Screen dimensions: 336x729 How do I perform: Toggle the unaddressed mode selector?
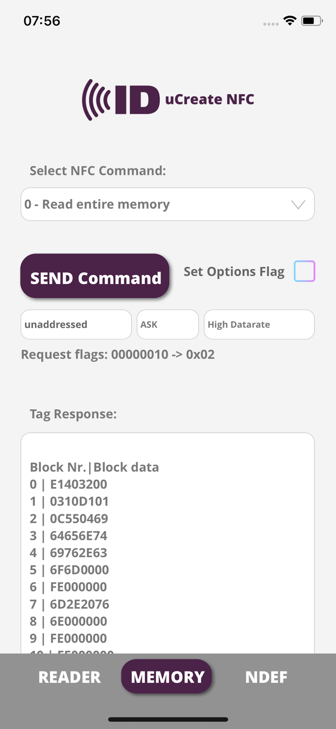point(76,324)
